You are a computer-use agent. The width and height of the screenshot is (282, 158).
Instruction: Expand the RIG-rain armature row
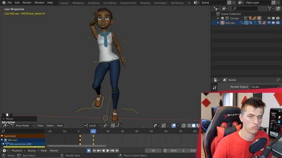(218, 23)
